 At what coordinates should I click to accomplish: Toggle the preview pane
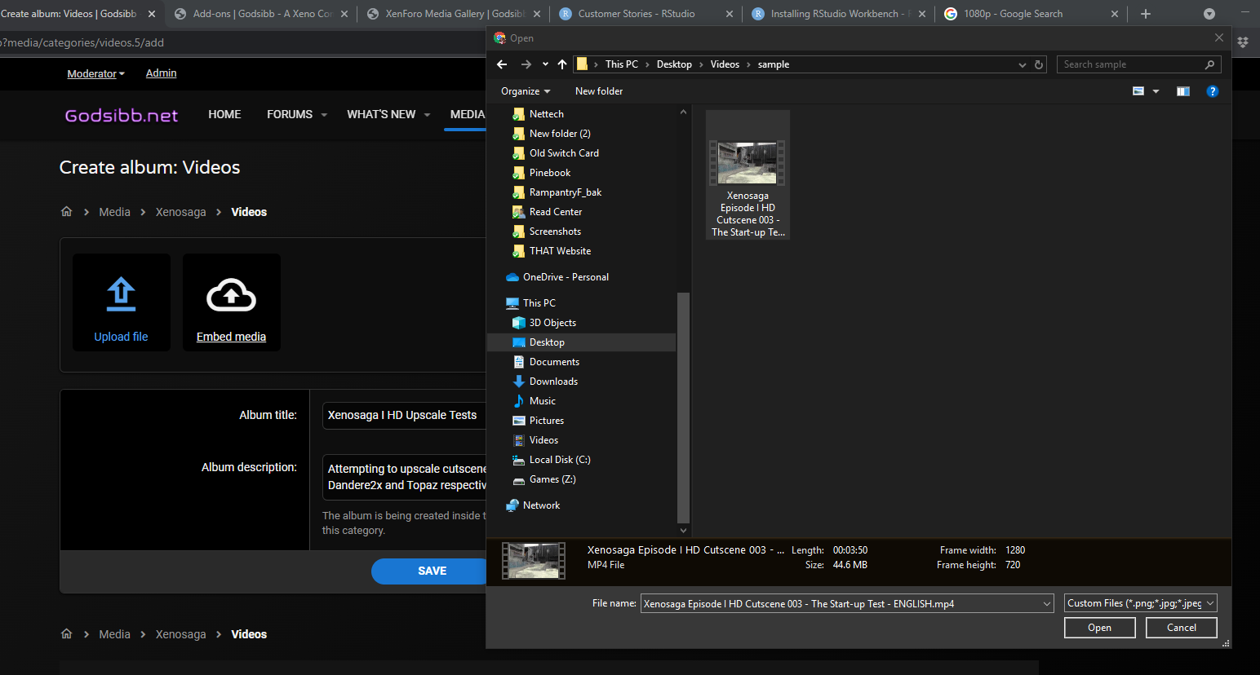pos(1182,91)
